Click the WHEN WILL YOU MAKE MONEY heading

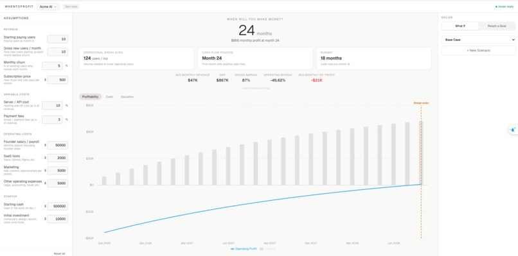tap(255, 19)
